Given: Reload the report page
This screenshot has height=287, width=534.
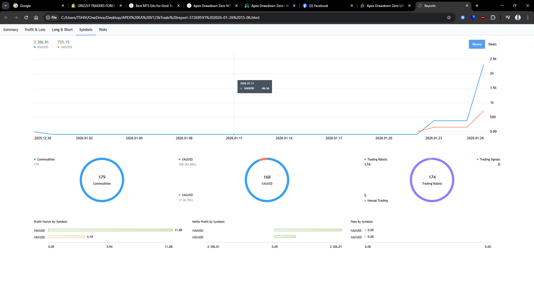Looking at the screenshot, I should [26, 17].
